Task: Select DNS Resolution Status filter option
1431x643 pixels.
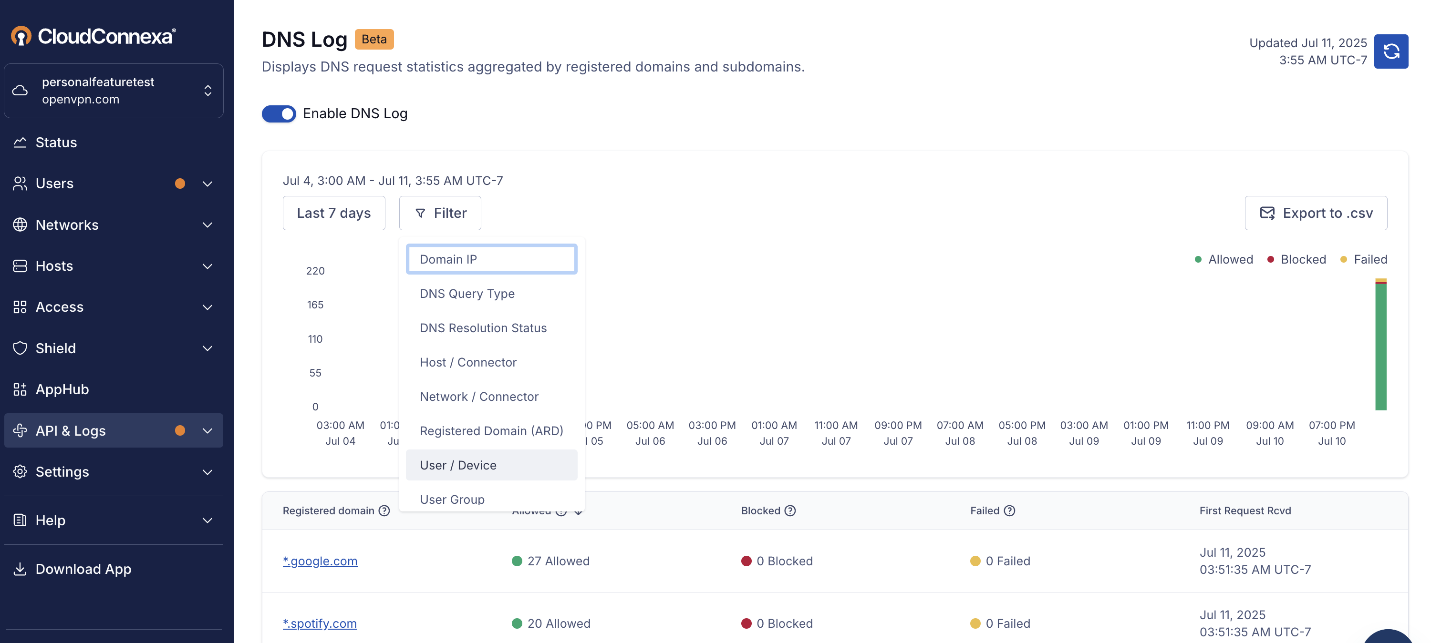Action: [x=492, y=327]
